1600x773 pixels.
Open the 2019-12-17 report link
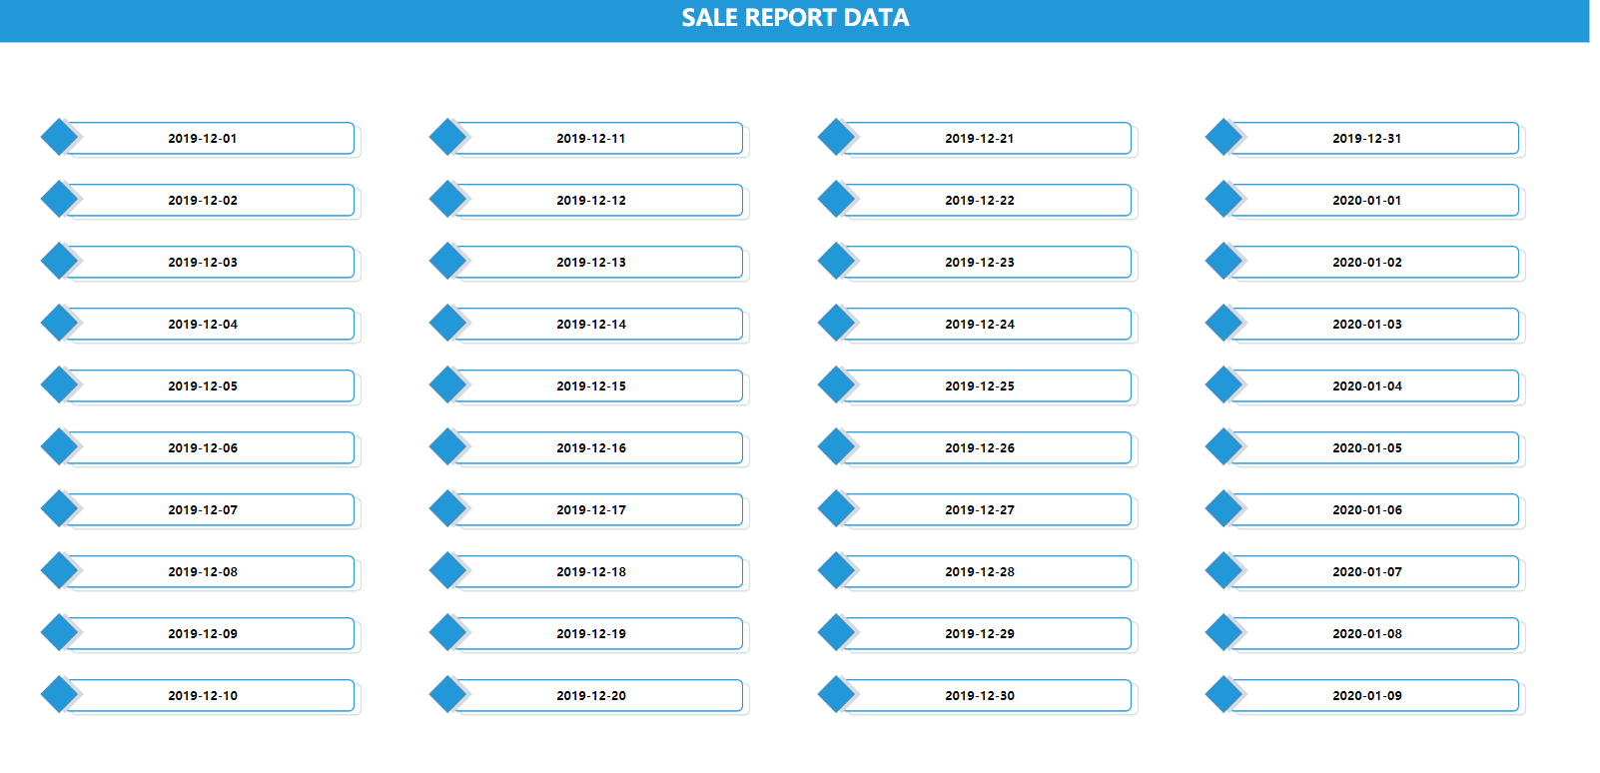[x=598, y=509]
